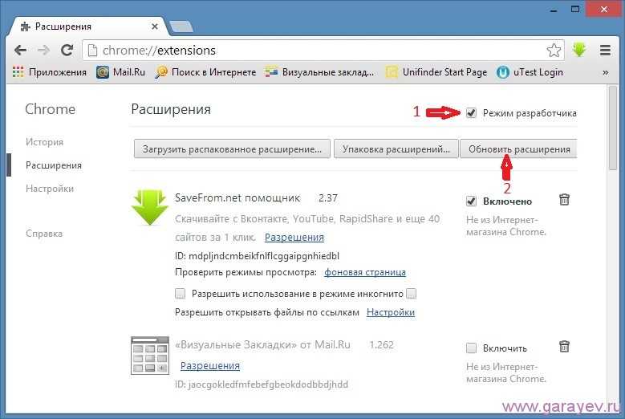Click the «Визуальные Закладки» от Mail.Ru title
This screenshot has width=625, height=419.
[262, 344]
